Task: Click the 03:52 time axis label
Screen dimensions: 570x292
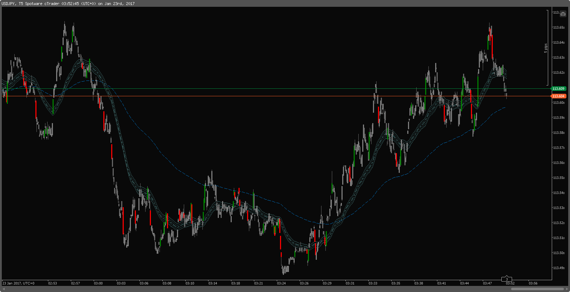Action: point(510,283)
